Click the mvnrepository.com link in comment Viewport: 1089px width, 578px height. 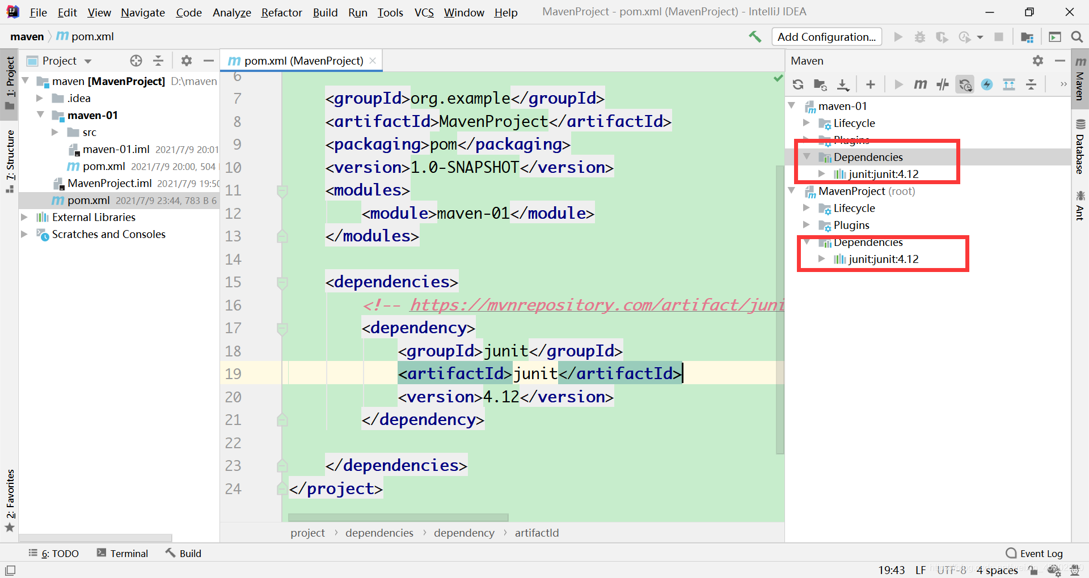click(597, 305)
